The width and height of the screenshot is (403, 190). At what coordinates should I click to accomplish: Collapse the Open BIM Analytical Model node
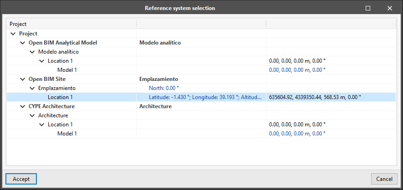(x=23, y=43)
